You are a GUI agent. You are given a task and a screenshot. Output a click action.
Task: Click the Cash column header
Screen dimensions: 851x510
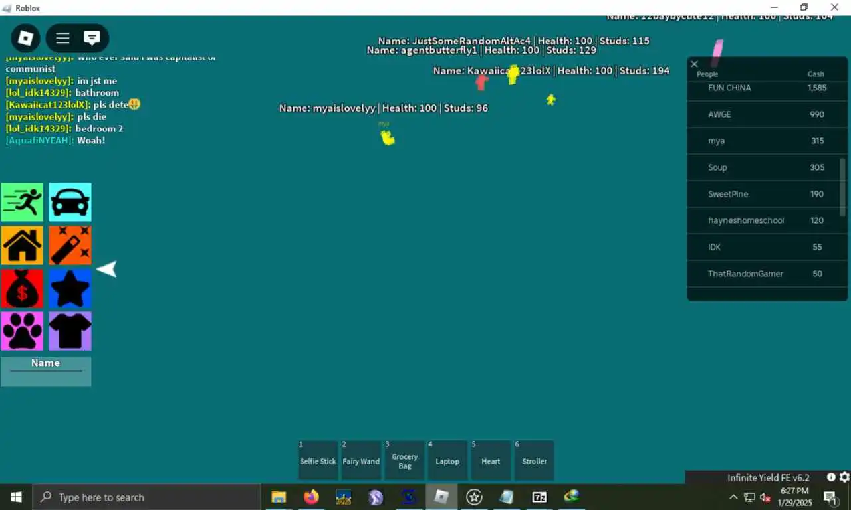coord(816,74)
